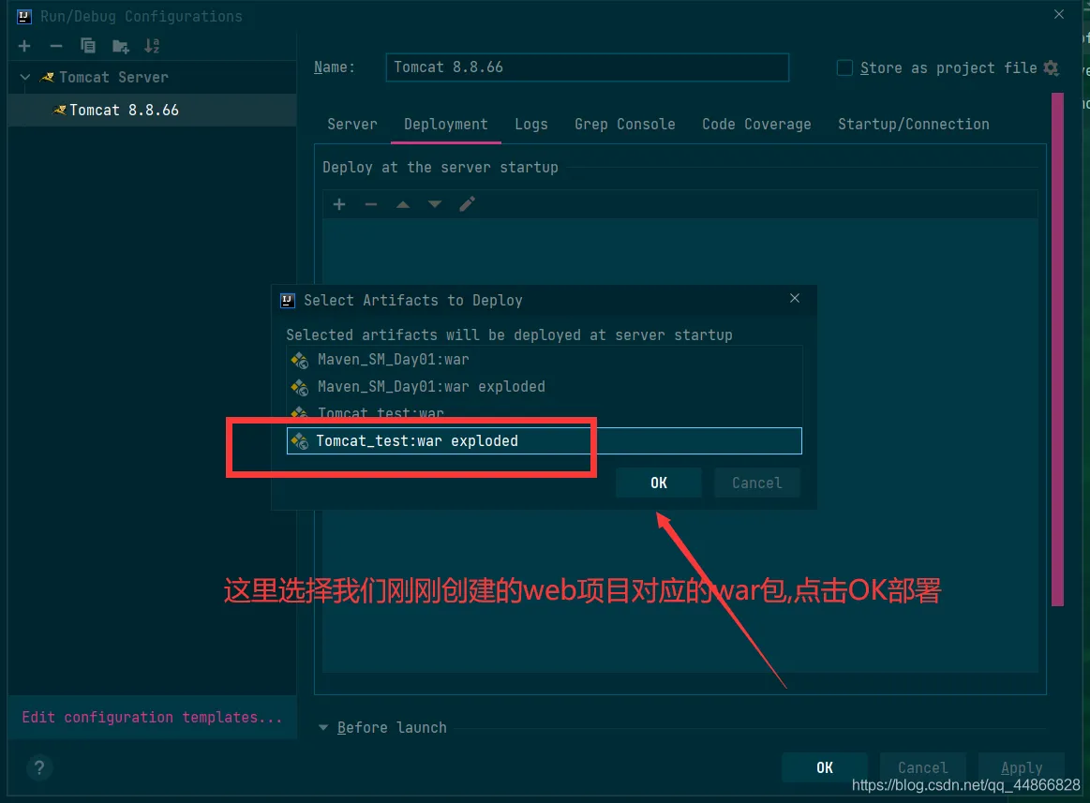Select the Tomcat Server group row

(x=152, y=77)
